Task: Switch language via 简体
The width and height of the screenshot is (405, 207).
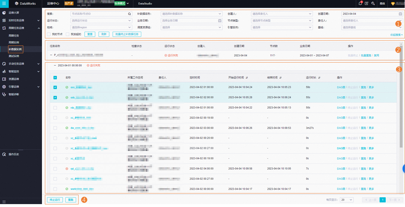Action: 382,4
